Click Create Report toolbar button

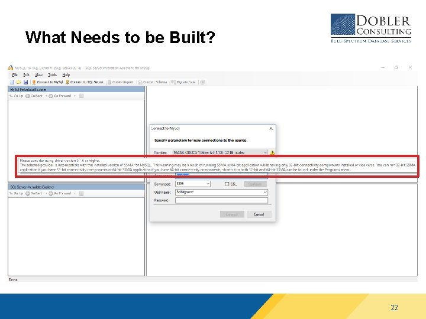pos(120,82)
